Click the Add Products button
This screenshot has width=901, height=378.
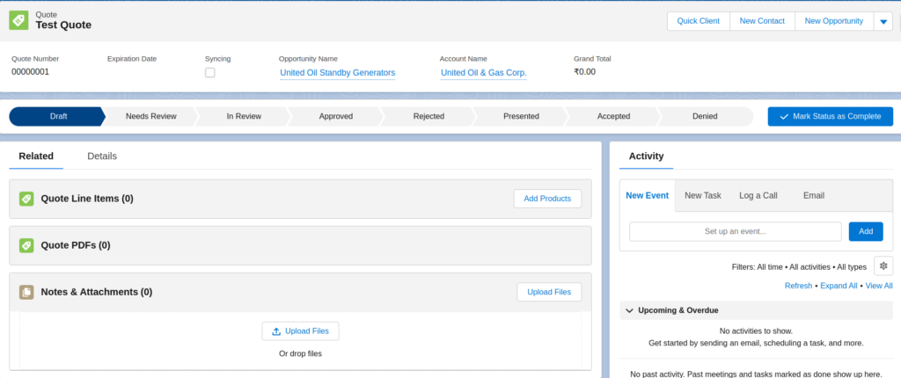pos(547,199)
